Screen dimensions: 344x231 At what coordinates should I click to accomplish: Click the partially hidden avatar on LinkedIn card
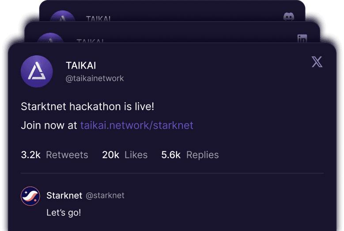point(50,38)
